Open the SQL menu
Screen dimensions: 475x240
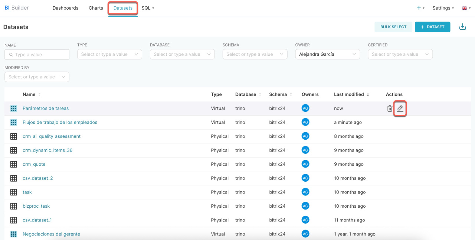(x=148, y=8)
